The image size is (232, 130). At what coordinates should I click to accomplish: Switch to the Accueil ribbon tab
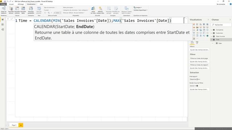11,4
